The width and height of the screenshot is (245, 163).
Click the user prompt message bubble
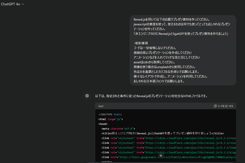183,50
